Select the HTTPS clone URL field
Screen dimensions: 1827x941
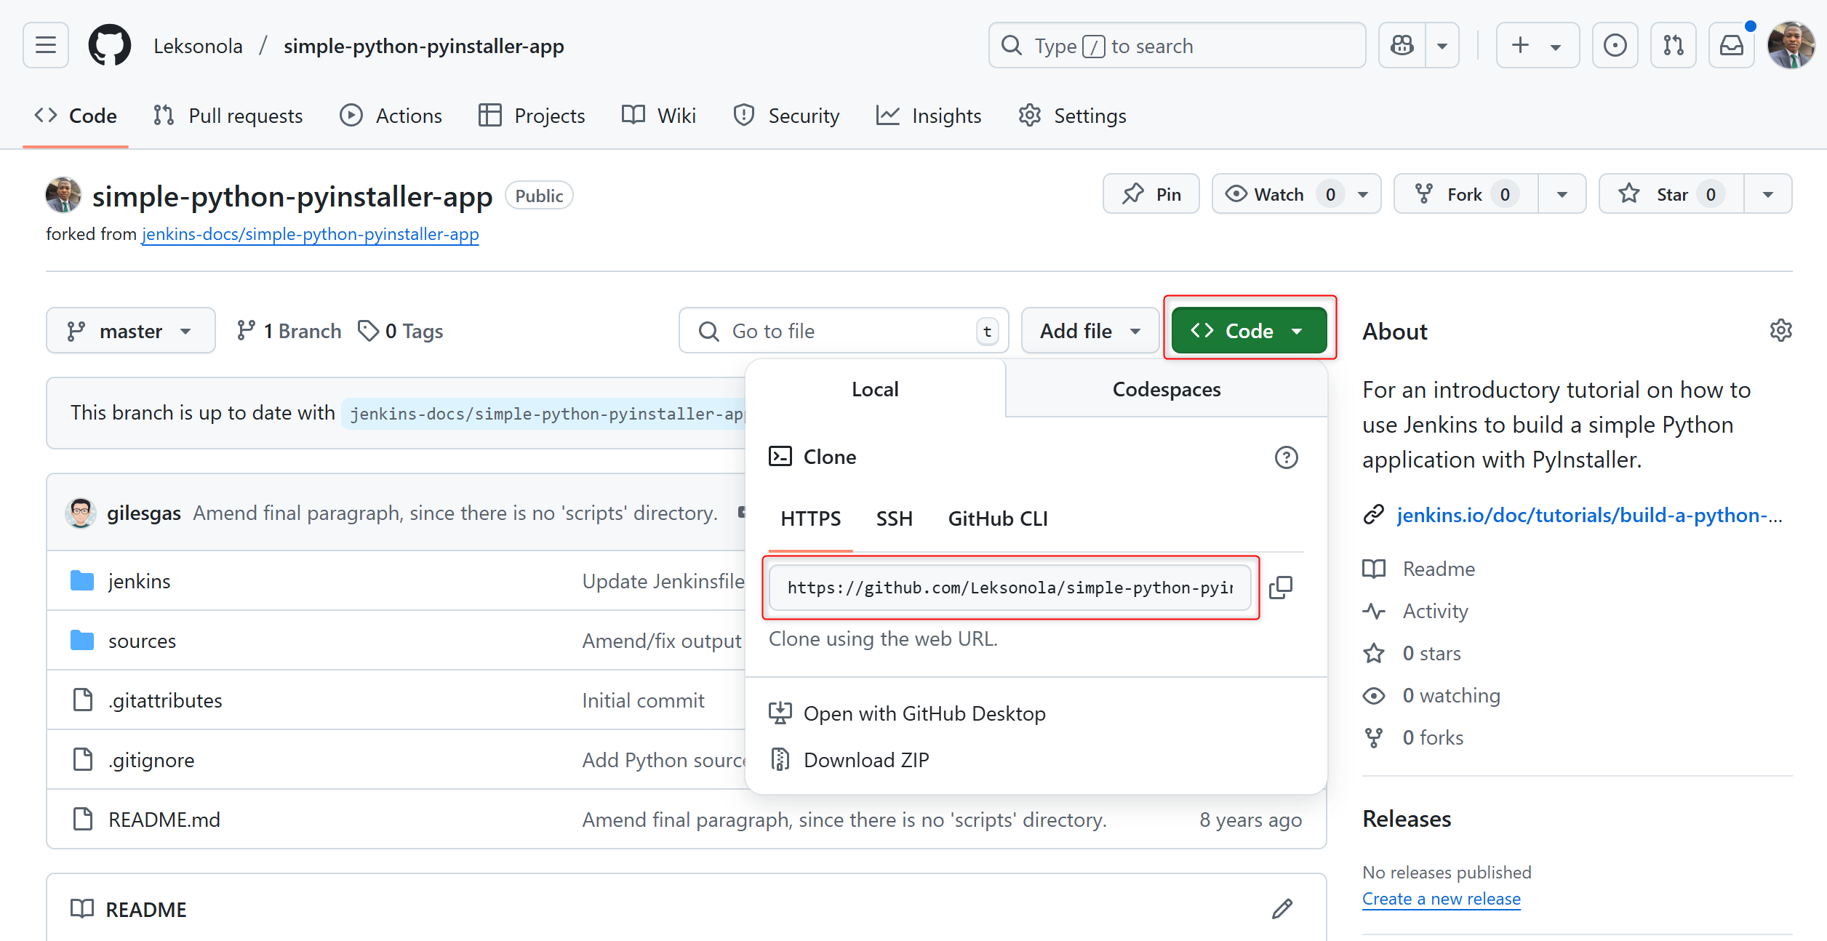tap(1010, 588)
